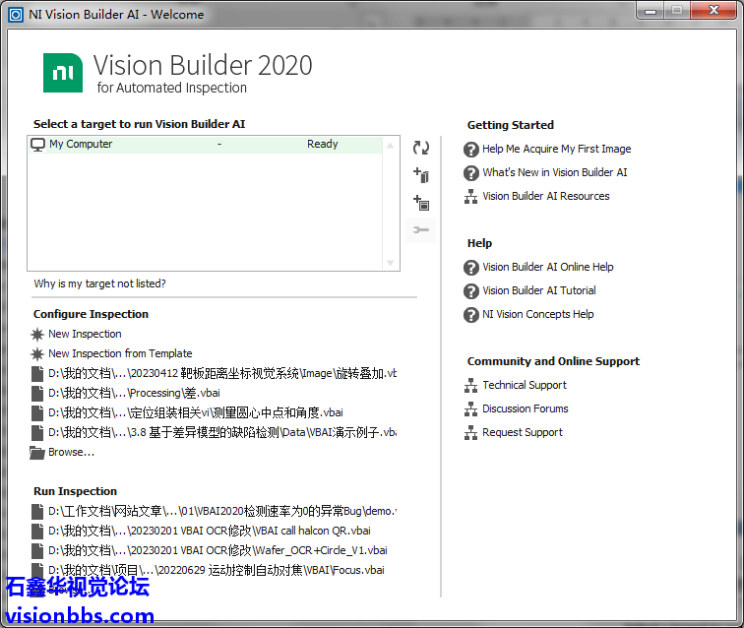This screenshot has width=744, height=628.
Task: Click the Browse folder icon
Action: coord(37,453)
